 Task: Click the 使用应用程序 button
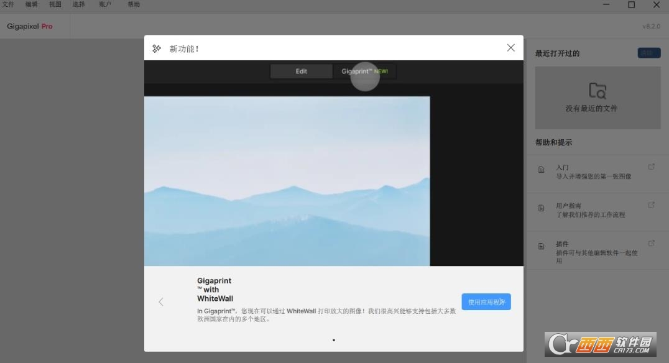click(x=486, y=301)
